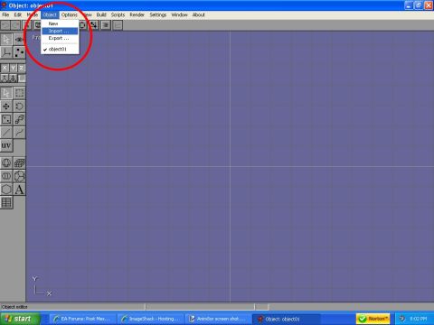Open the Build menu
This screenshot has width=434, height=325.
[101, 14]
